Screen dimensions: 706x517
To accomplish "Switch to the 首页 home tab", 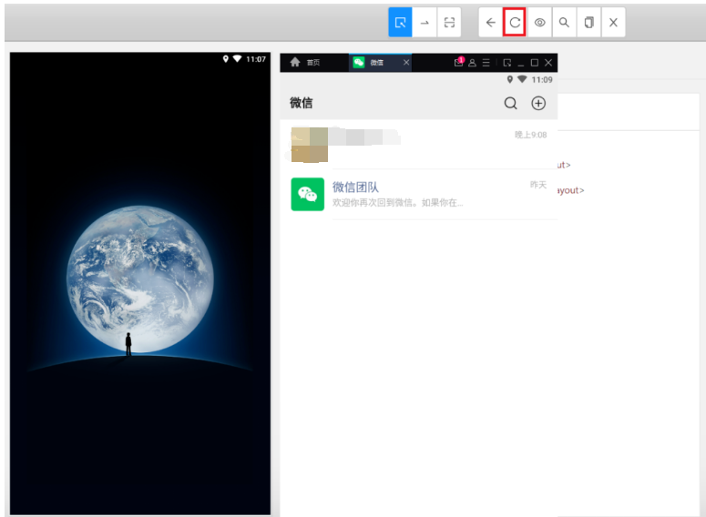I will coord(305,62).
